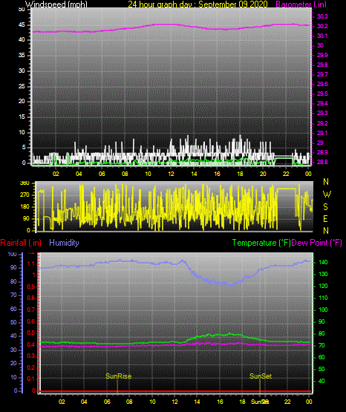Image resolution: width=346 pixels, height=412 pixels.
Task: Click the 'Humidity' legend label
Action: (64, 243)
